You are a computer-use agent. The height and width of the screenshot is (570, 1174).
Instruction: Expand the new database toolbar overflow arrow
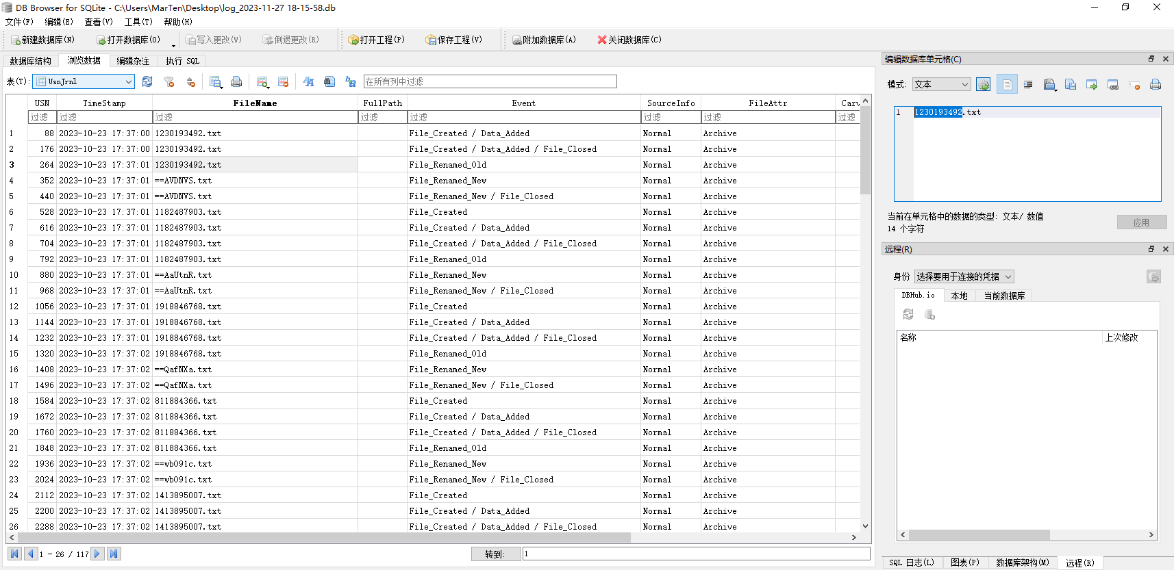(x=173, y=45)
